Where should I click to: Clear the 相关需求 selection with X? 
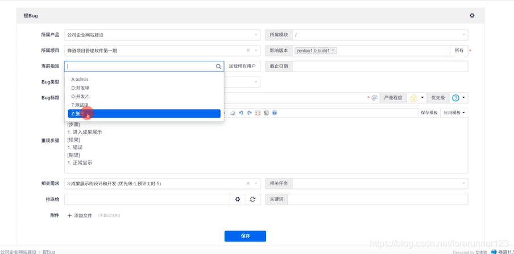[248, 184]
